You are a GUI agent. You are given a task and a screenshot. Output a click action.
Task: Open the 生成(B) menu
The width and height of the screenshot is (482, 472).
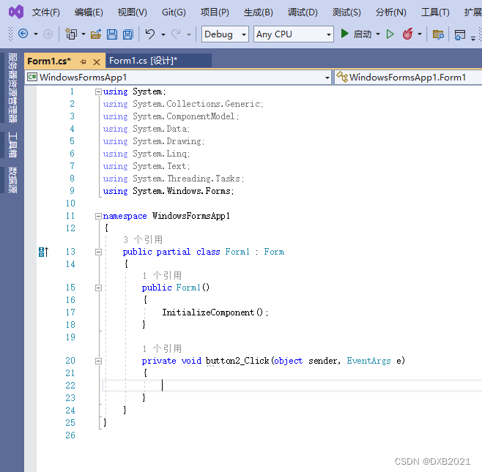click(258, 12)
